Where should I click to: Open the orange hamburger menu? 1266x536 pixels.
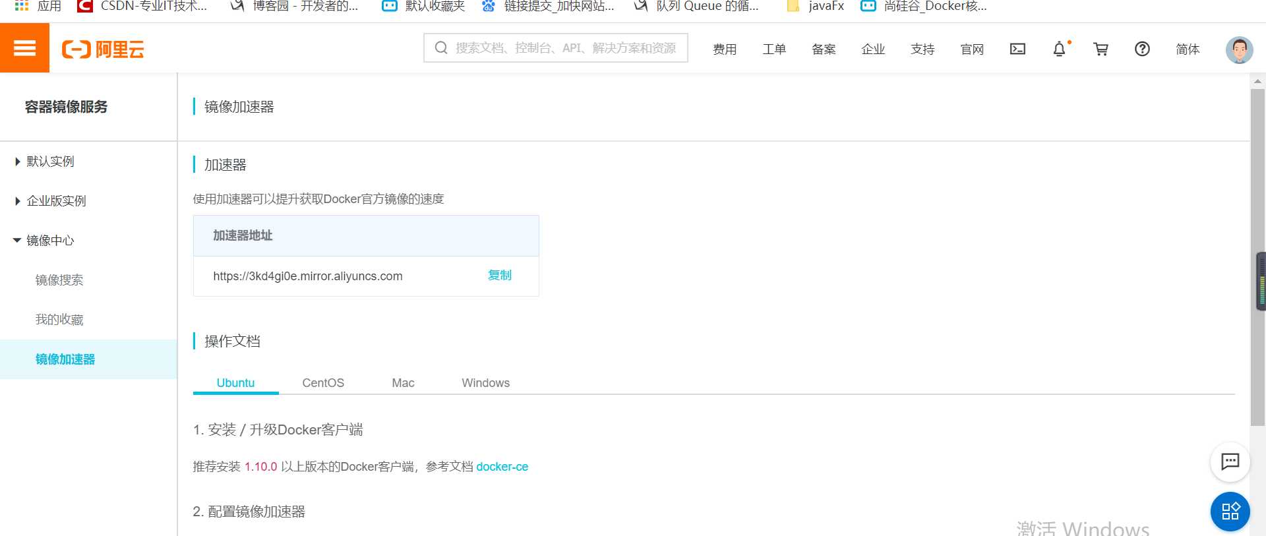(x=24, y=48)
